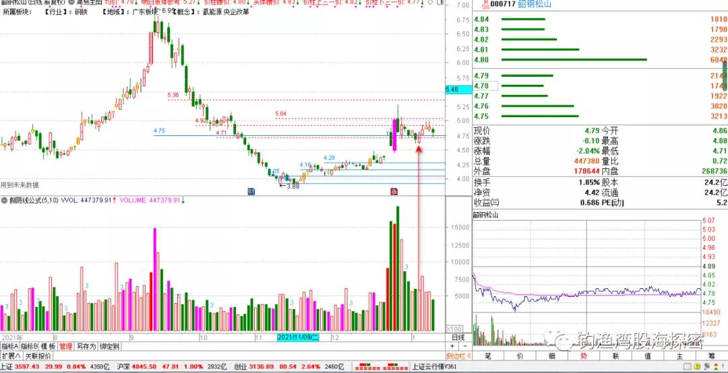Click the 上证 index value 3597.43
728x373 pixels.
[28, 367]
